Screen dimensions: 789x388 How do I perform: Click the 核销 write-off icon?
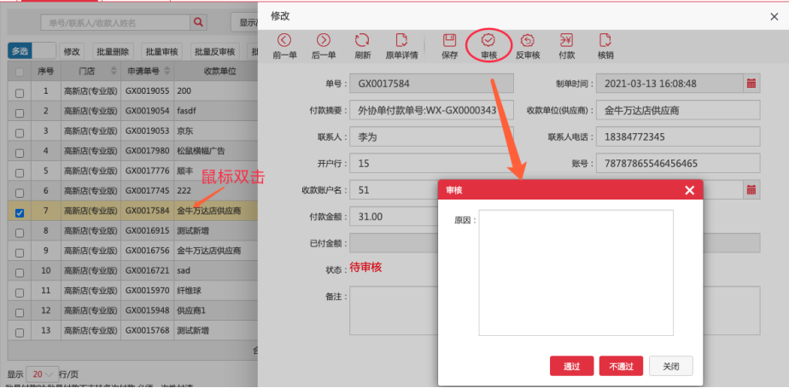[605, 40]
